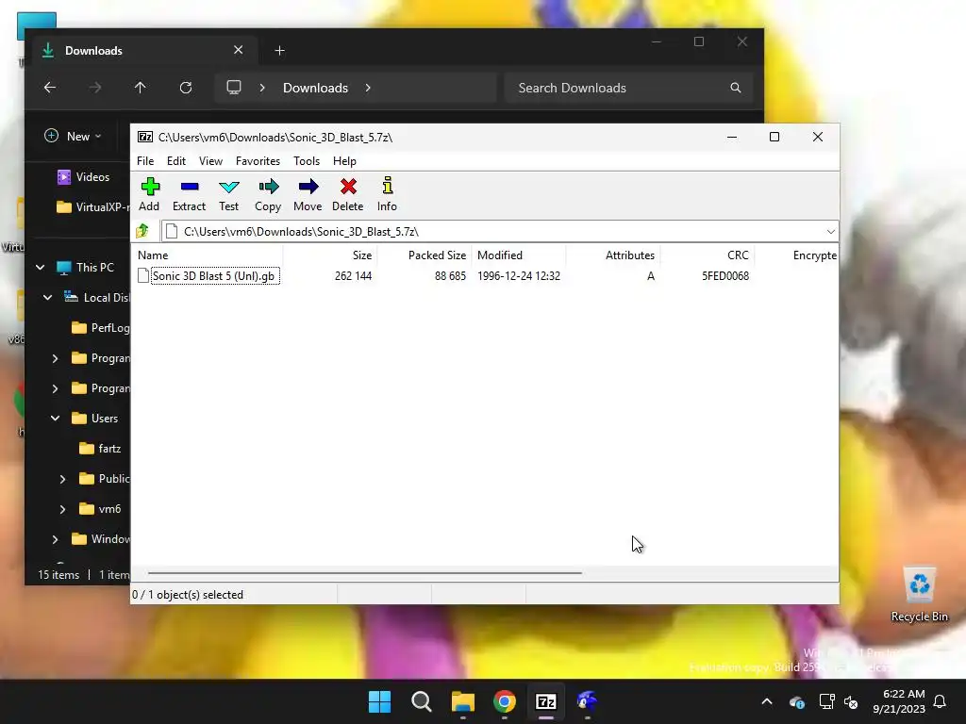Click the PC icon in Explorer breadcrumb
This screenshot has height=724, width=966.
pyautogui.click(x=234, y=88)
